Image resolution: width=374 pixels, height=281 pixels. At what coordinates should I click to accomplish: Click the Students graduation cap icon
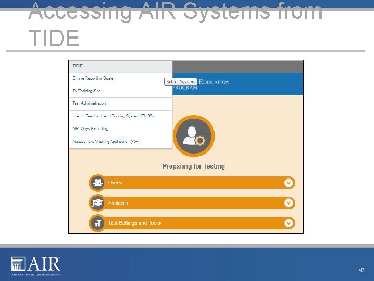(97, 203)
